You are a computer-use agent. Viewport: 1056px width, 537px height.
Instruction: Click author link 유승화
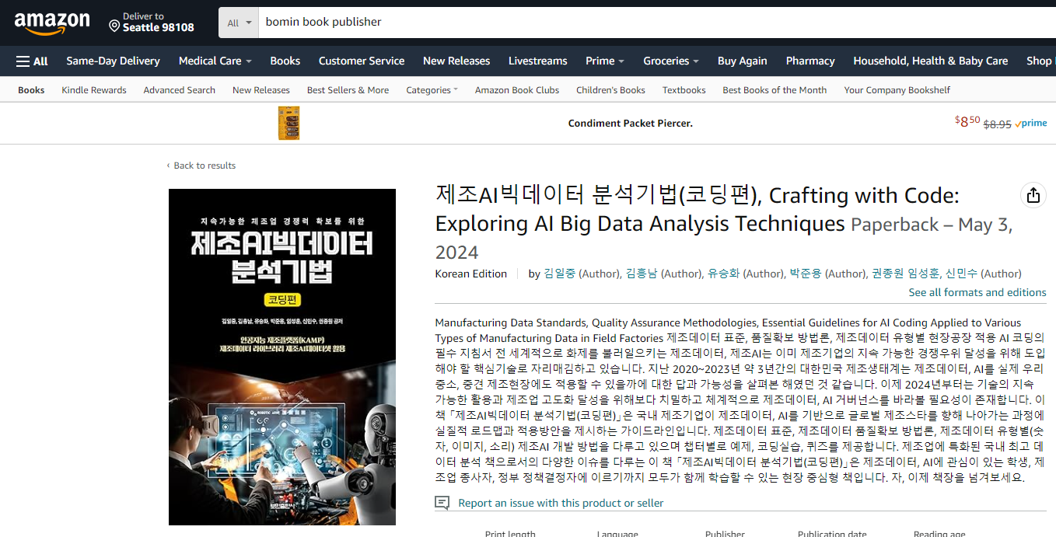click(x=723, y=274)
